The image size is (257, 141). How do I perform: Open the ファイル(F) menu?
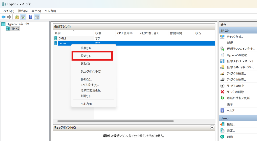(x=8, y=11)
